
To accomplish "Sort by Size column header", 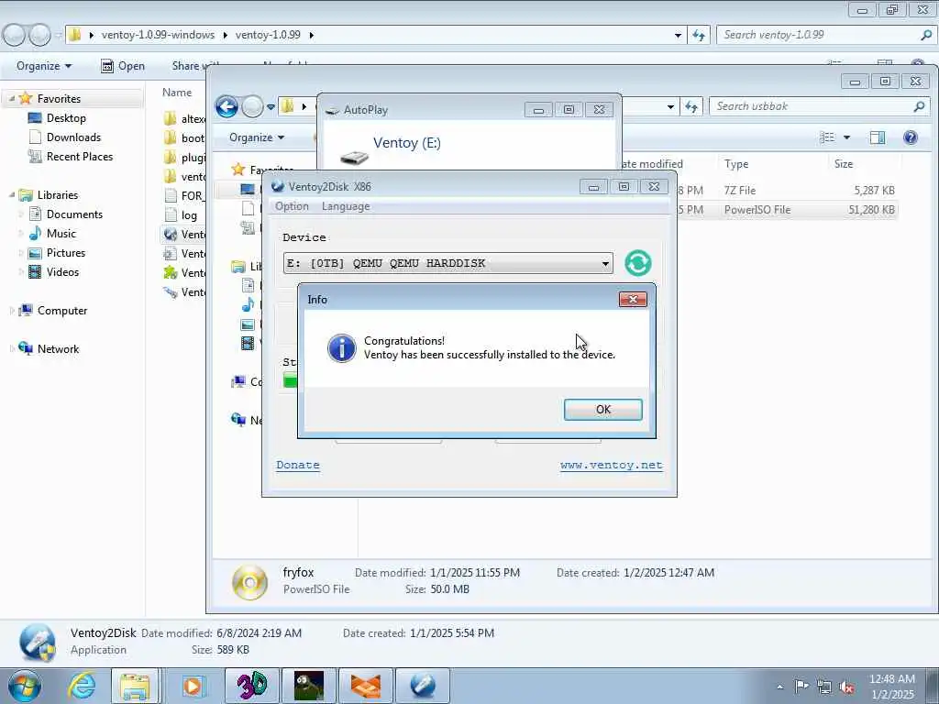I will coord(844,164).
